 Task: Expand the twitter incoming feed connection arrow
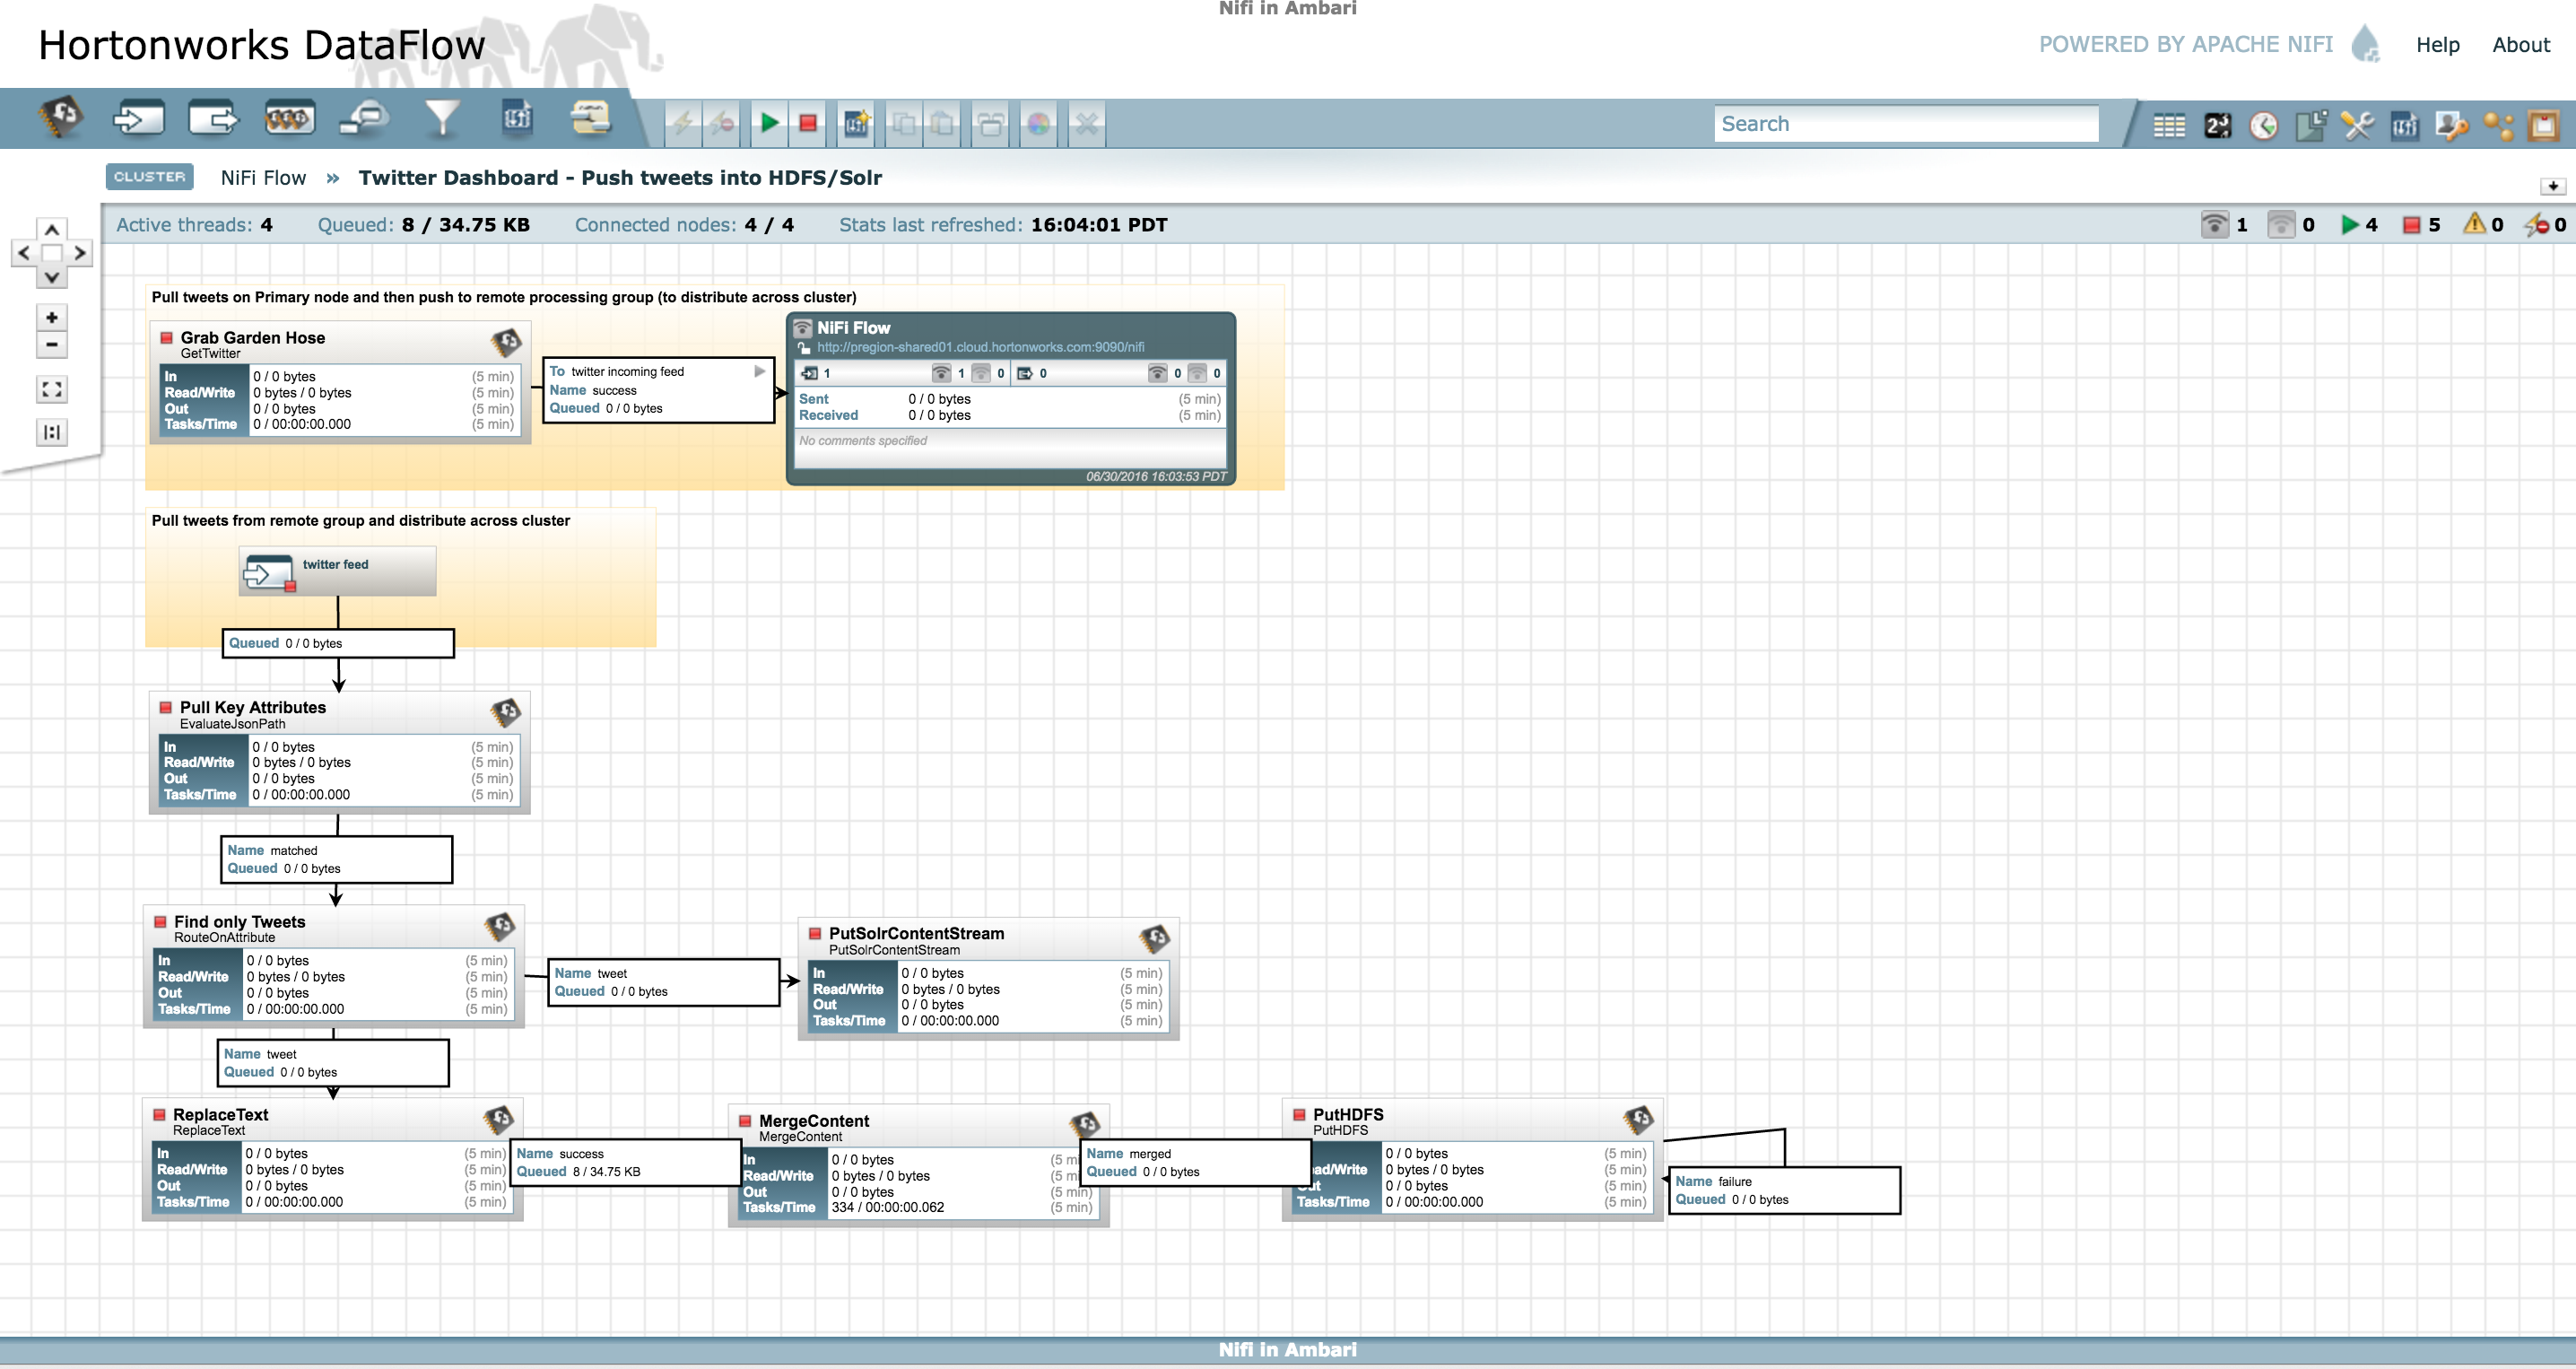pos(760,371)
